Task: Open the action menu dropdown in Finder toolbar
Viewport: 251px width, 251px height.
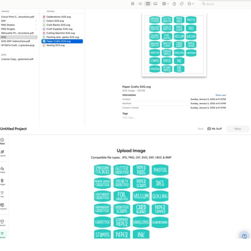Action: point(191,4)
